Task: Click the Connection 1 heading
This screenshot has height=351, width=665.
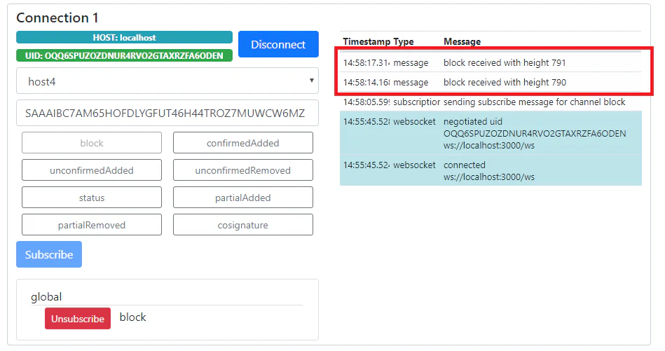Action: tap(57, 18)
